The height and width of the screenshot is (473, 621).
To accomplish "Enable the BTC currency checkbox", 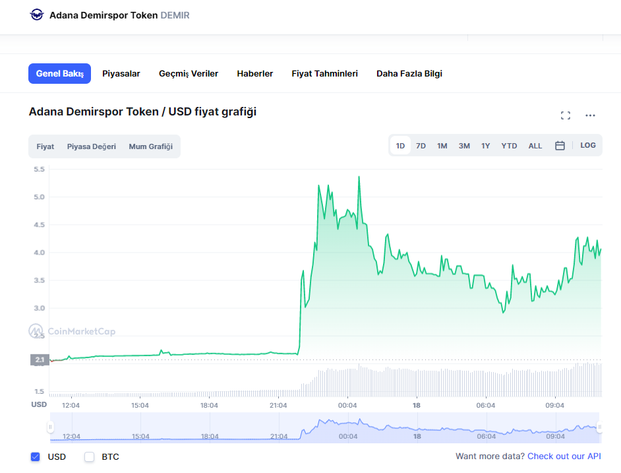I will click(x=90, y=457).
